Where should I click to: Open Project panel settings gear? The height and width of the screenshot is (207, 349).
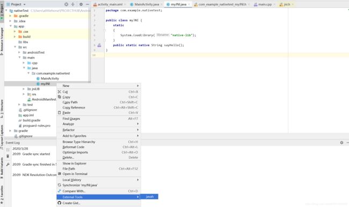pos(81,4)
